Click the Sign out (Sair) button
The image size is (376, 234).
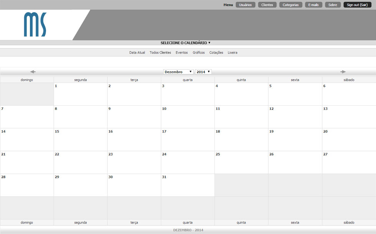click(357, 5)
